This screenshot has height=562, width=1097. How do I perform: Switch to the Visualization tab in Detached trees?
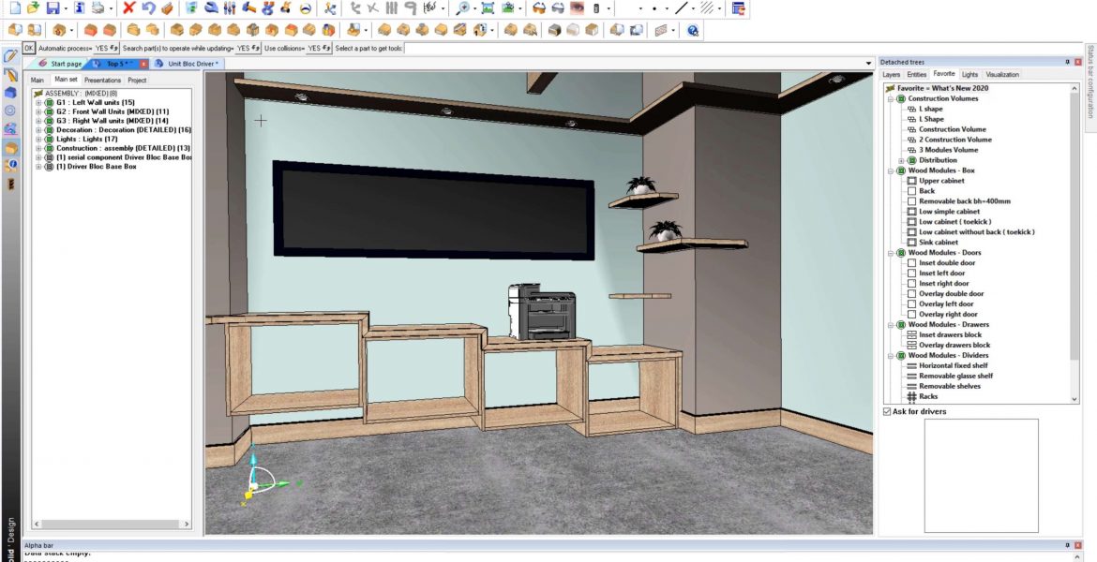pyautogui.click(x=1001, y=74)
